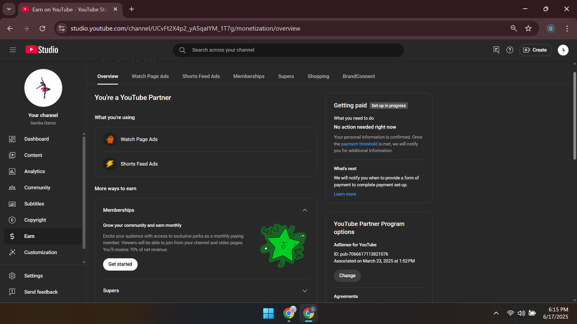Viewport: 577px width, 324px height.
Task: Open the volume speaker icon in tray
Action: (x=521, y=313)
